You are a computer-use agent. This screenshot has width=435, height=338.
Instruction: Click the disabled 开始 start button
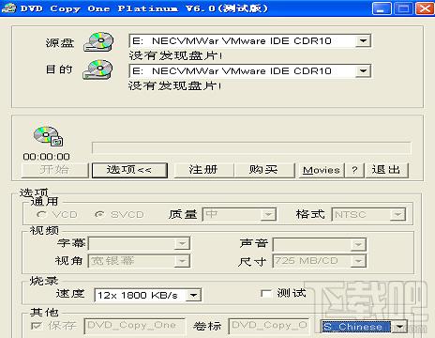(x=55, y=170)
